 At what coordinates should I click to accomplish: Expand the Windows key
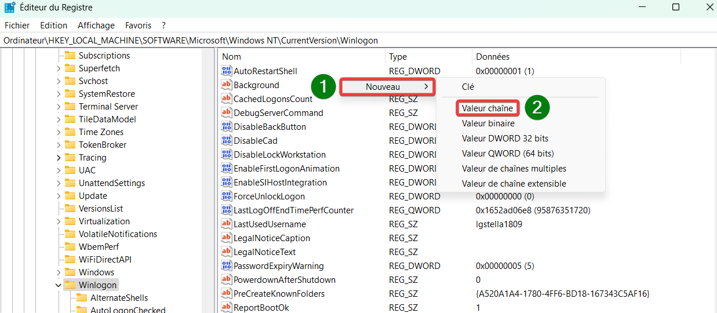coord(59,272)
